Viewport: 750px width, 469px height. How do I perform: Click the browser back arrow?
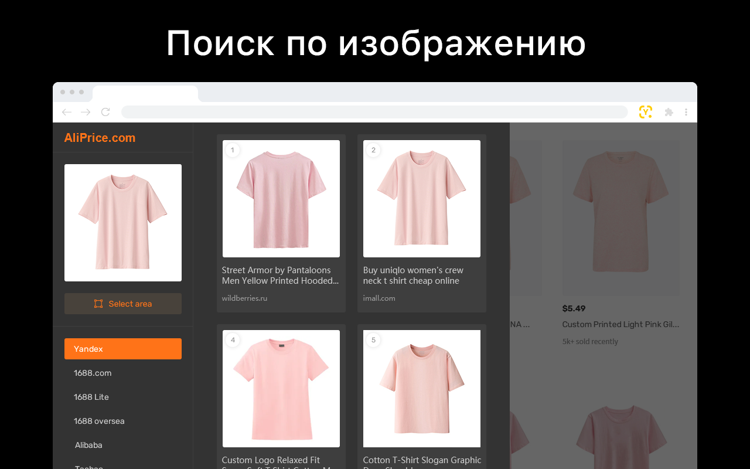coord(67,112)
